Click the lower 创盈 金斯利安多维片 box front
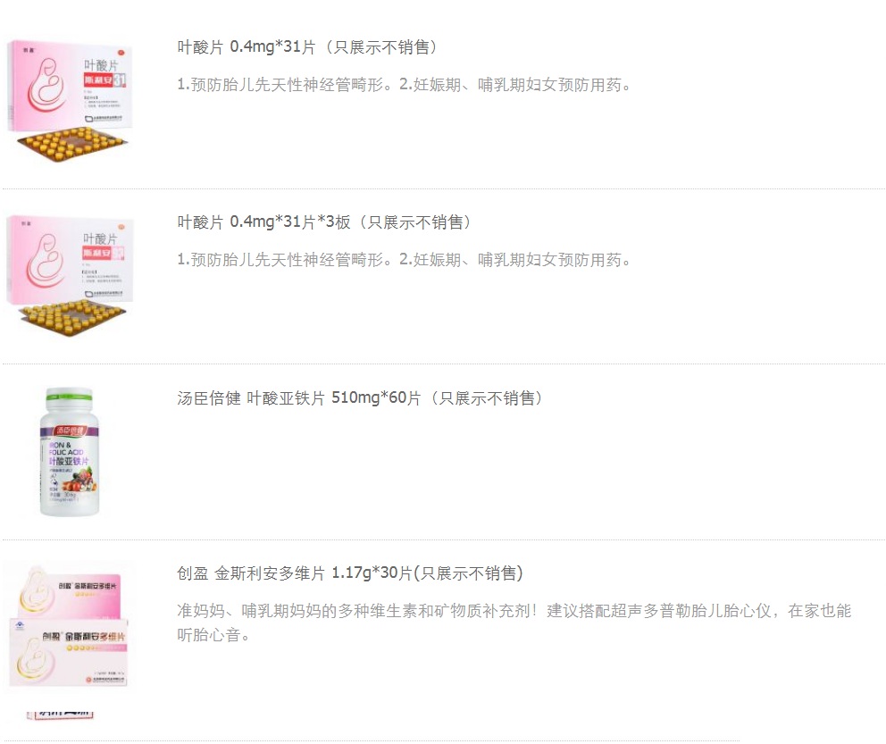The image size is (886, 744). point(69,653)
